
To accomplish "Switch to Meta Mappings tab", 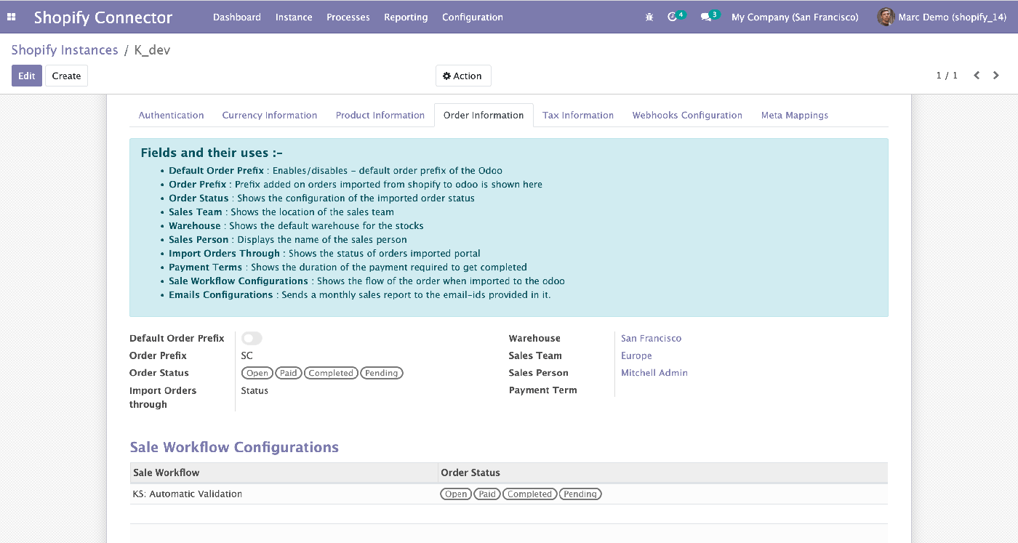I will (x=795, y=115).
